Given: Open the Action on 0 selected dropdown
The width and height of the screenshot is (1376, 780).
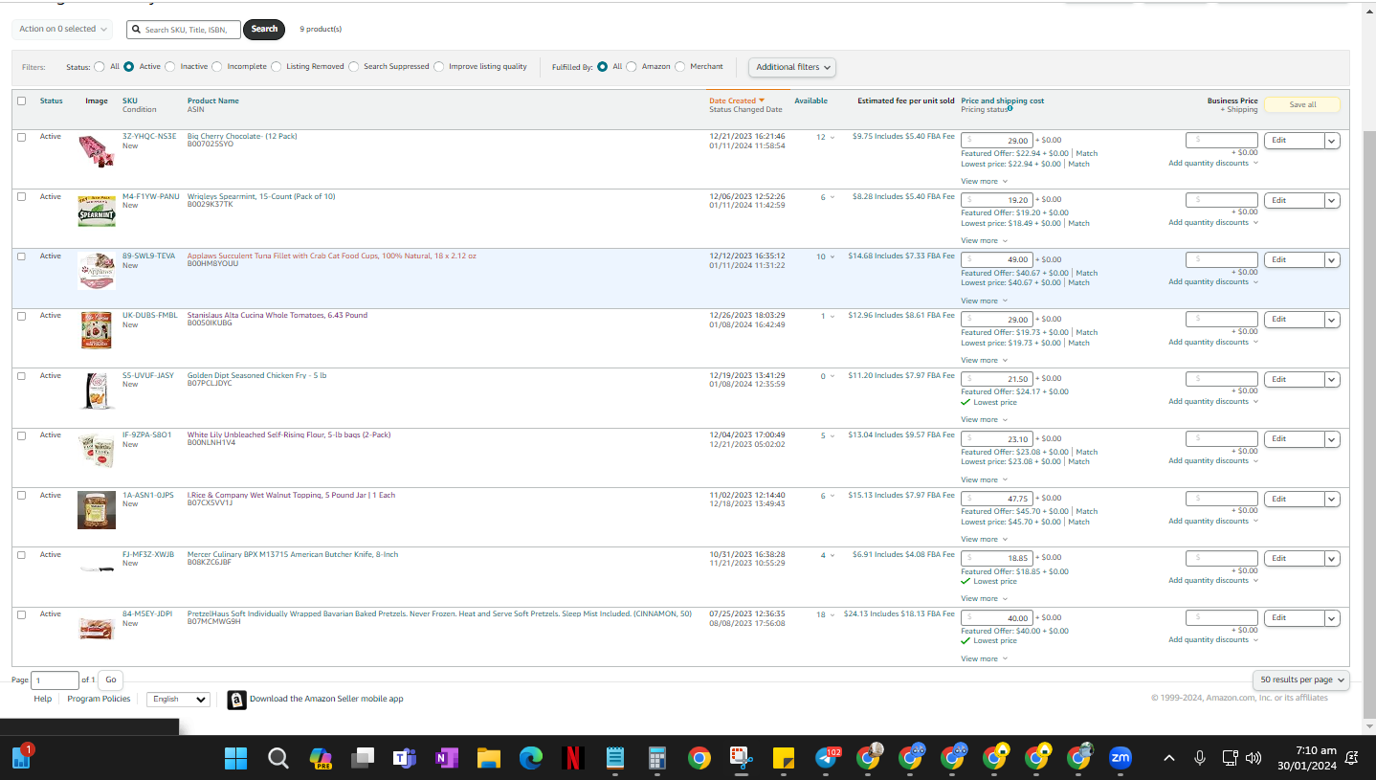Looking at the screenshot, I should coord(62,30).
